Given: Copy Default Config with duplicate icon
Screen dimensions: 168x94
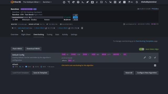Looking at the screenshot, I should pos(150,57).
